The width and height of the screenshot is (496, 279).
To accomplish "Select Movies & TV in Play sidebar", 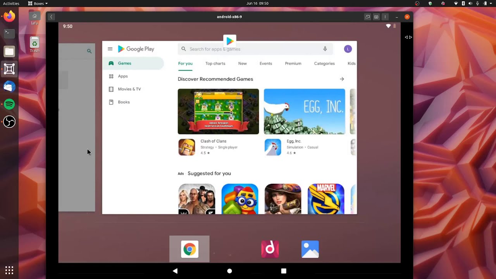I will click(133, 89).
